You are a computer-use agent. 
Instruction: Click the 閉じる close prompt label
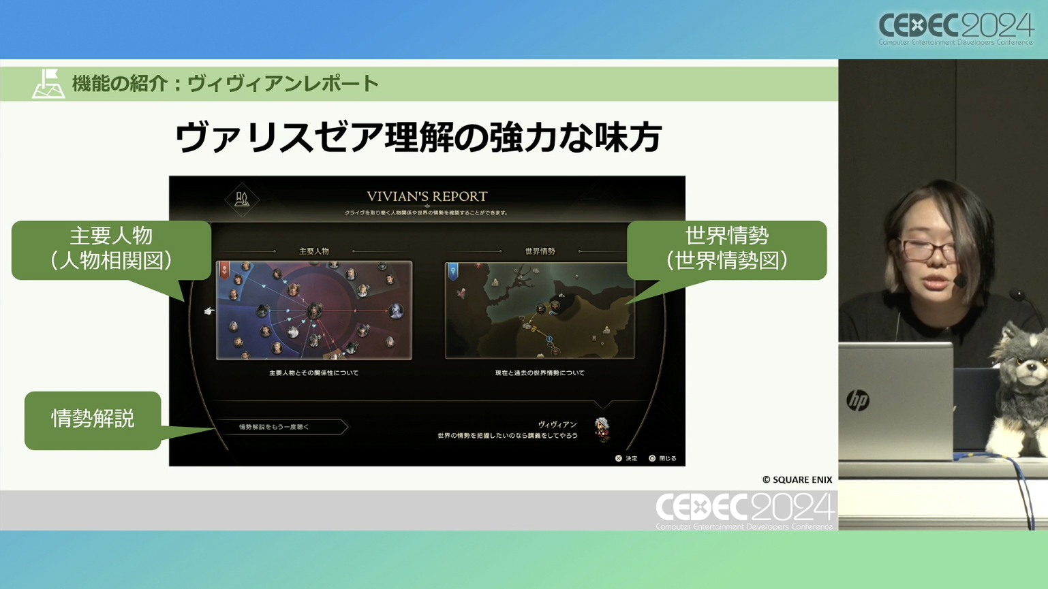[x=668, y=458]
